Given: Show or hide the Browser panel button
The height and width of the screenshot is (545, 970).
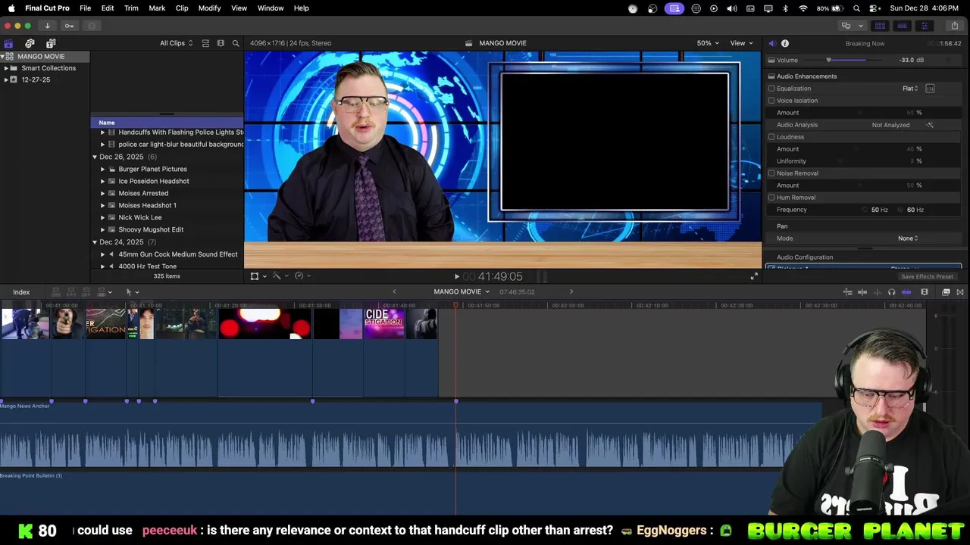Looking at the screenshot, I should [x=880, y=26].
